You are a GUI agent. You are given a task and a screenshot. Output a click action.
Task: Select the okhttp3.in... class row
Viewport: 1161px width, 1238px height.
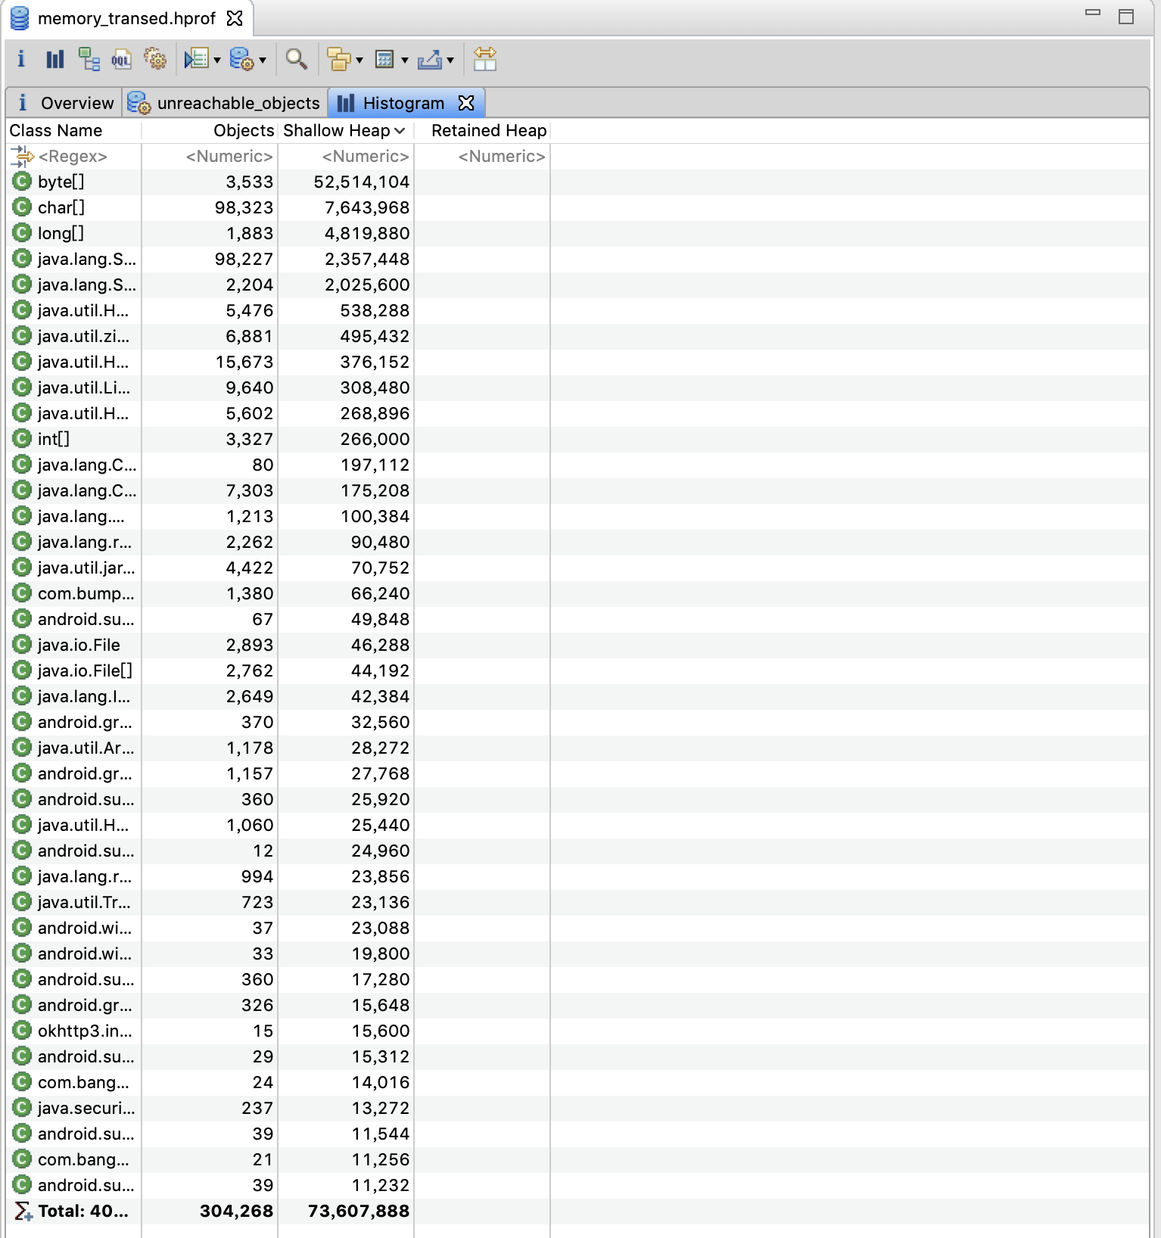click(x=577, y=1031)
